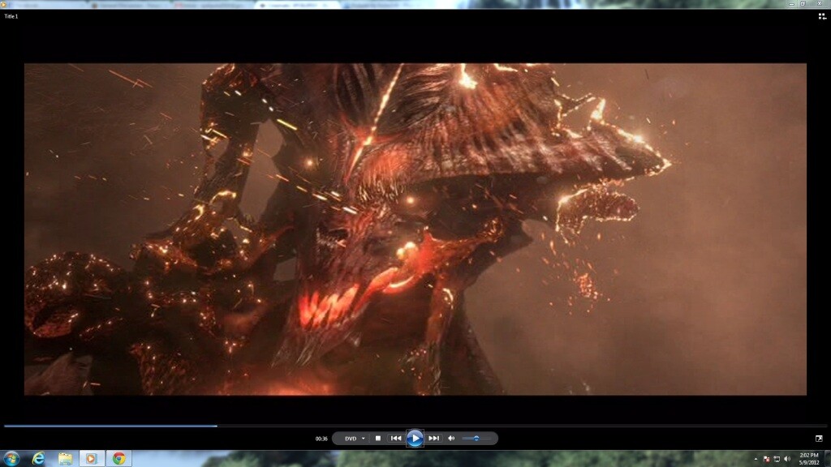Image resolution: width=831 pixels, height=467 pixels.
Task: Open Google Chrome from taskbar
Action: (118, 458)
